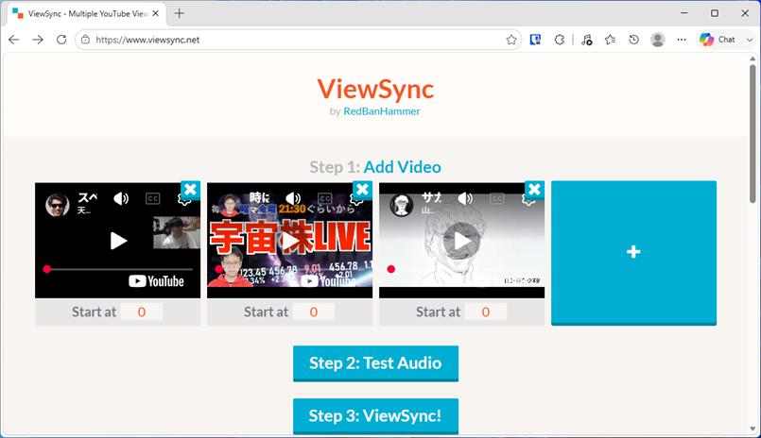Open settings gear on the first video
Screen dimensions: 761x438
coord(184,198)
